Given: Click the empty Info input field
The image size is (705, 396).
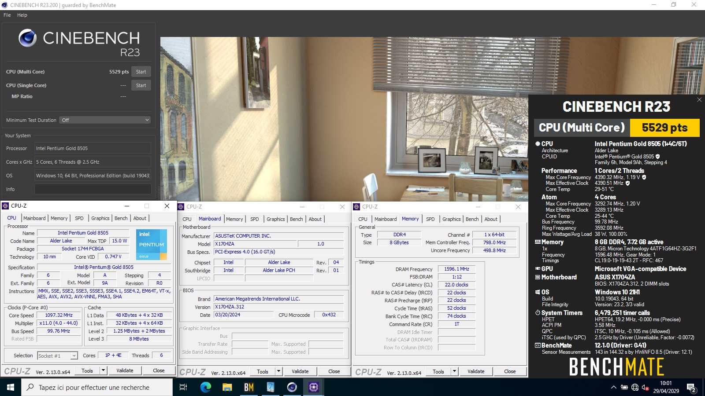Looking at the screenshot, I should [x=93, y=189].
